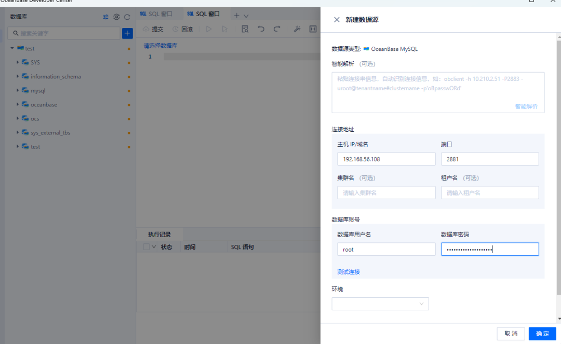The height and width of the screenshot is (344, 561).
Task: Open the dropdown arrow beside the record checkbox
Action: [x=154, y=247]
